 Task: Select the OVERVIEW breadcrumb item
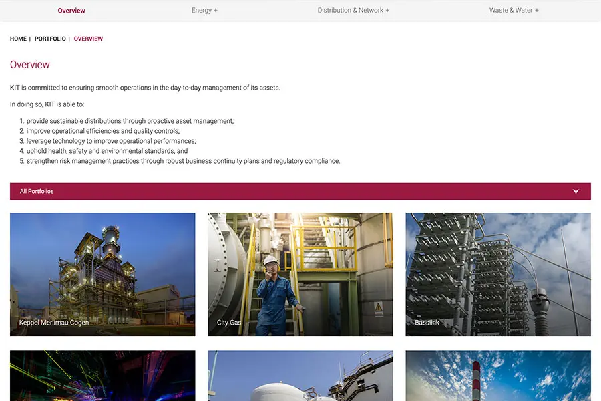[x=88, y=39]
